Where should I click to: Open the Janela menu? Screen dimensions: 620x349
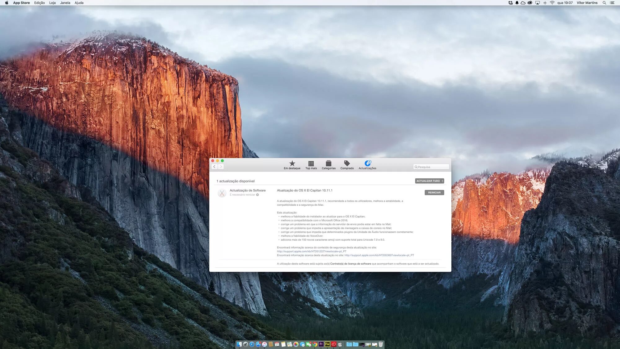click(x=65, y=3)
